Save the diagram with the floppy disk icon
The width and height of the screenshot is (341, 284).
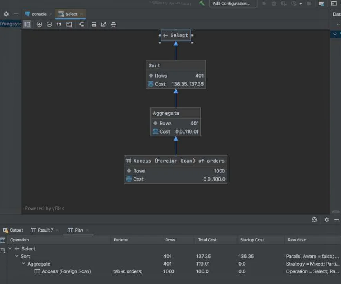tap(94, 24)
